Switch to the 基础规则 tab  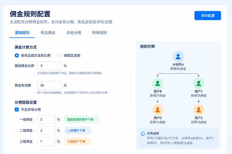[22, 33]
